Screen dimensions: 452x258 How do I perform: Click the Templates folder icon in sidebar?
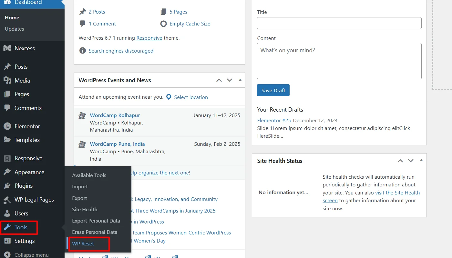tap(7, 140)
